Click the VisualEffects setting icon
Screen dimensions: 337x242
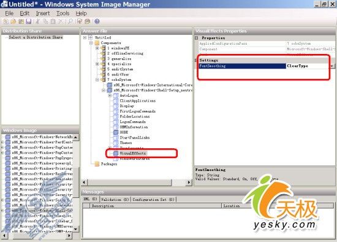pyautogui.click(x=116, y=153)
